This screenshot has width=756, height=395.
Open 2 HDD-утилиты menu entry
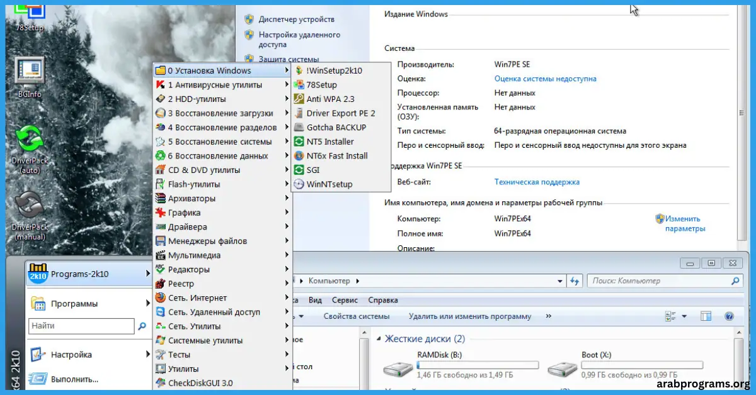[222, 99]
